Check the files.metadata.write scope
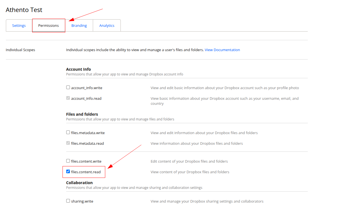This screenshot has width=362, height=209. pos(68,132)
